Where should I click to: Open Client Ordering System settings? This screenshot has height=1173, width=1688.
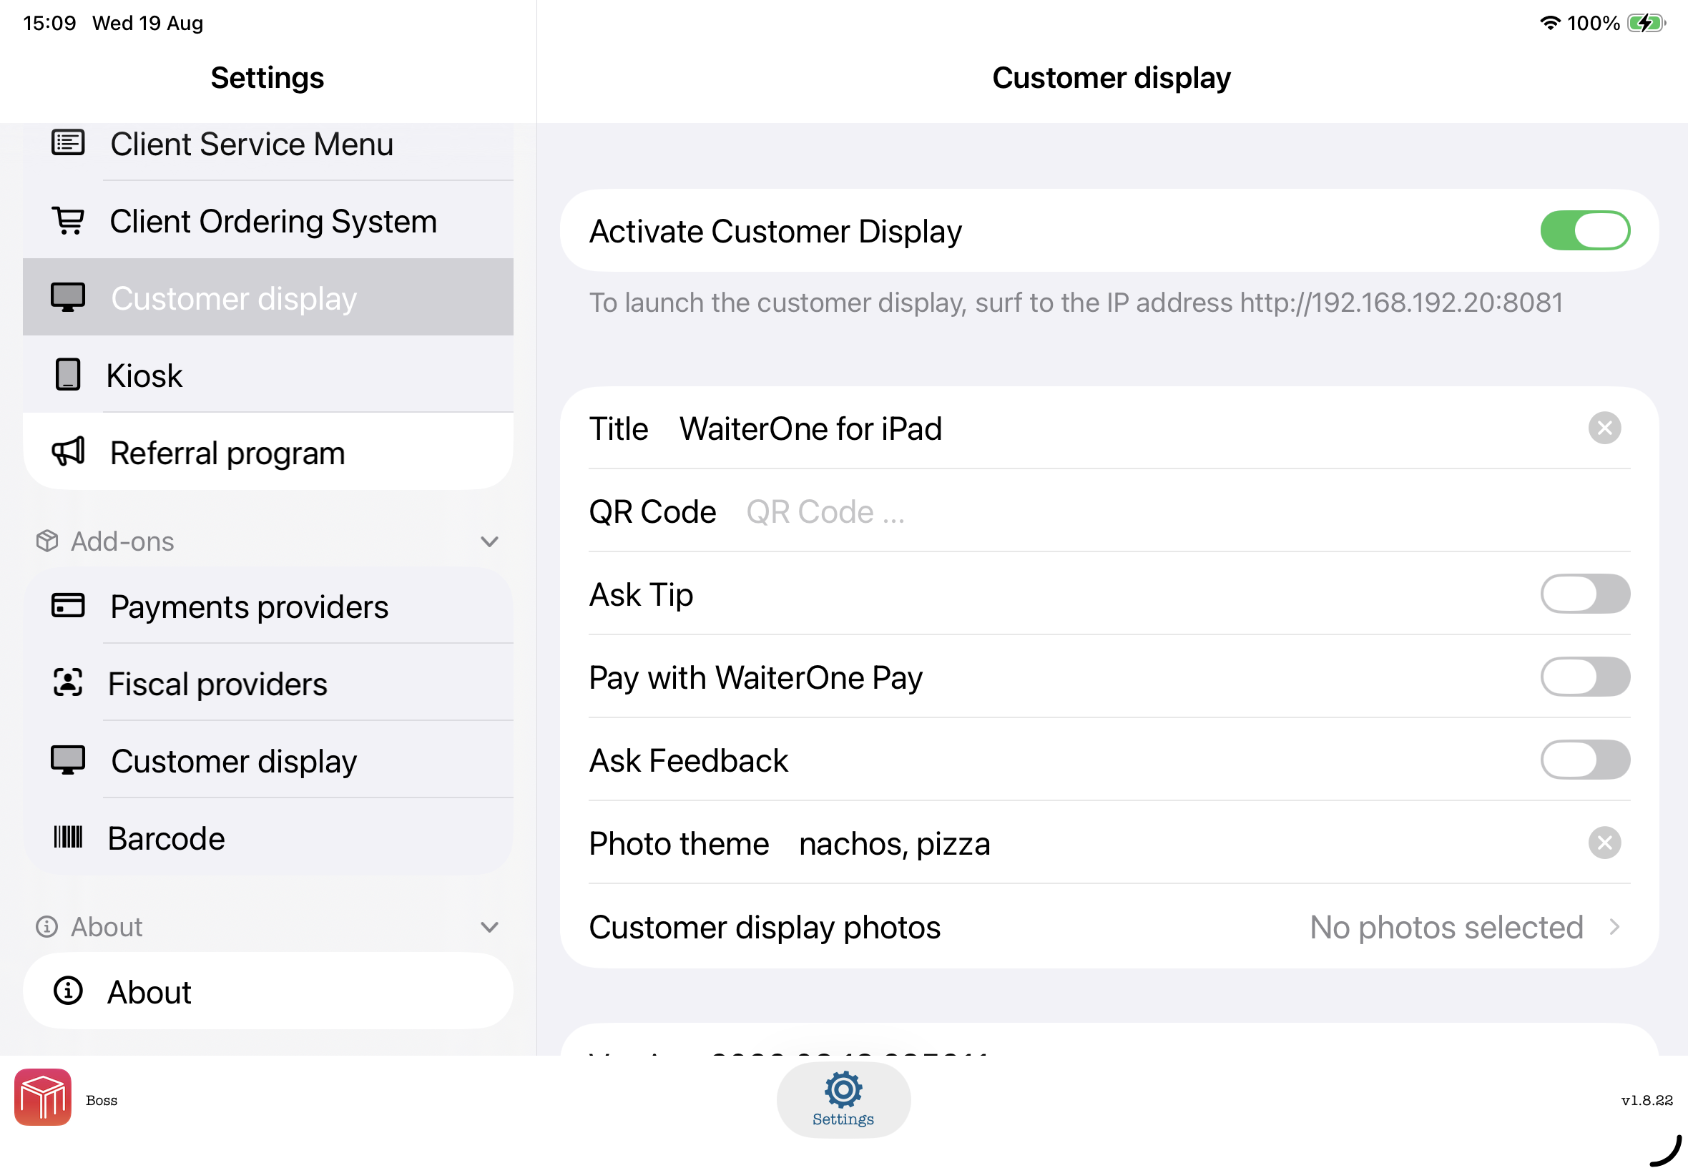(268, 220)
